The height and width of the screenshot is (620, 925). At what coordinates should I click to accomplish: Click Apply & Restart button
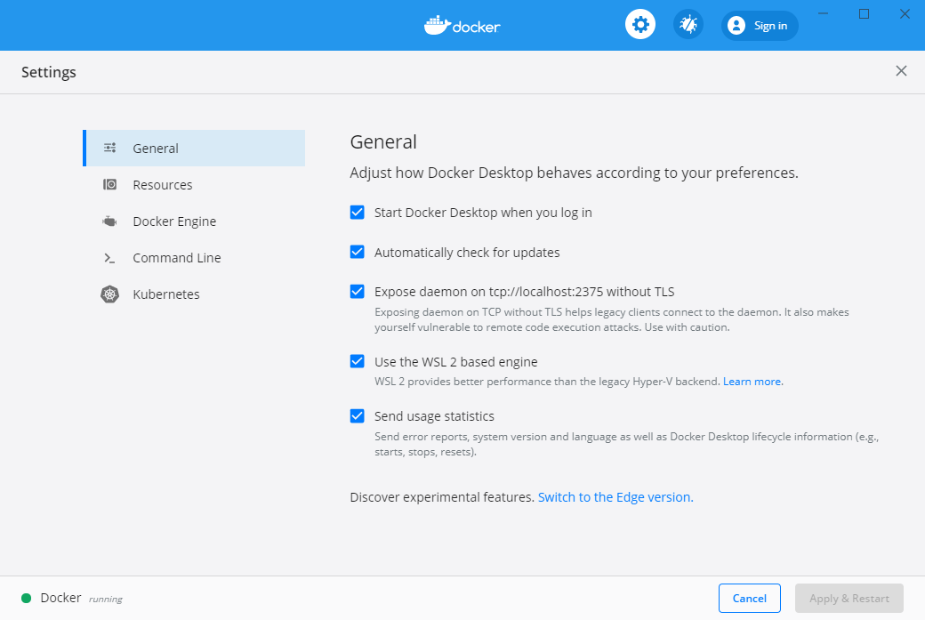pyautogui.click(x=849, y=598)
